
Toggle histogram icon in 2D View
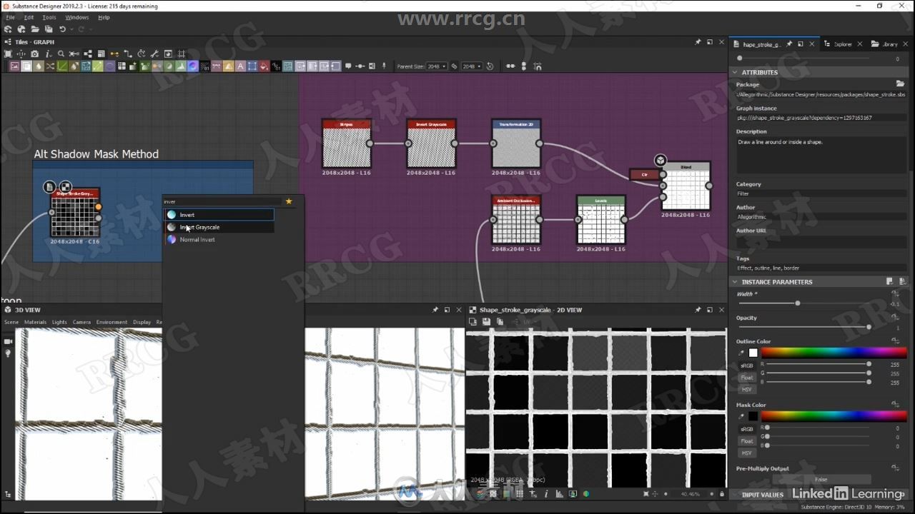coord(559,494)
